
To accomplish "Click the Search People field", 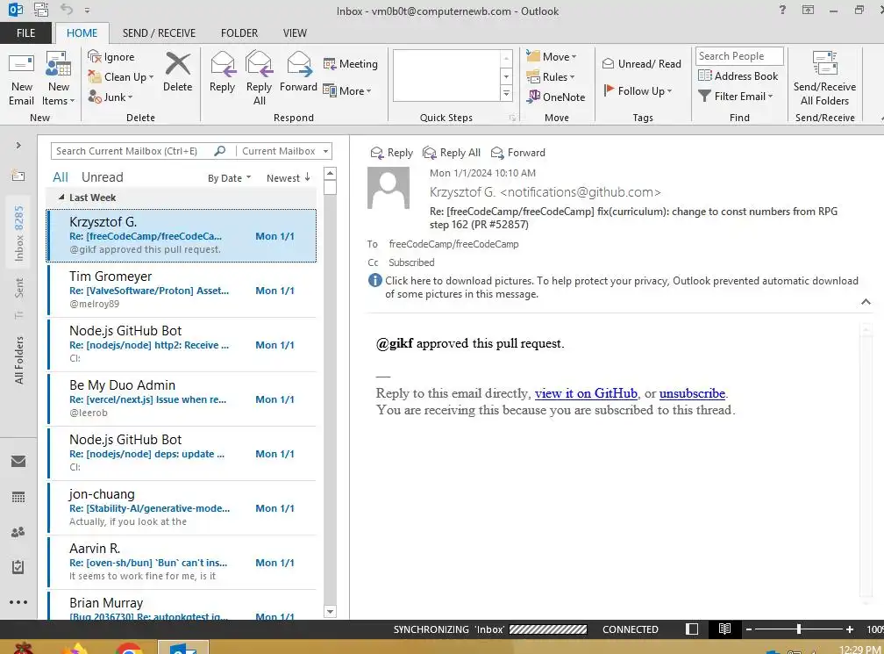I will pos(739,56).
